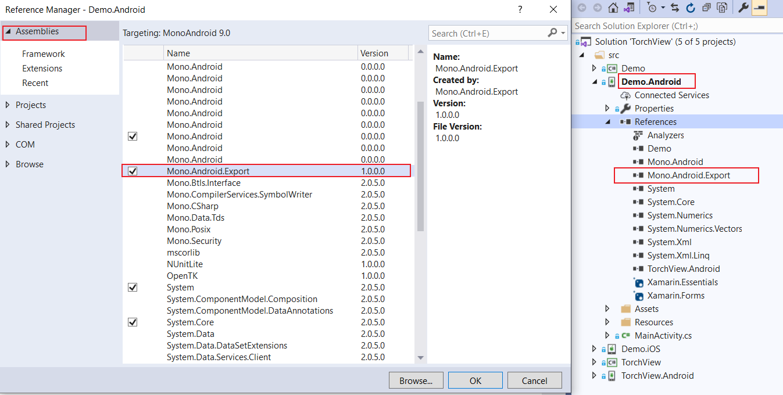Click the Cancel button
Image resolution: width=783 pixels, height=395 pixels.
pos(535,380)
